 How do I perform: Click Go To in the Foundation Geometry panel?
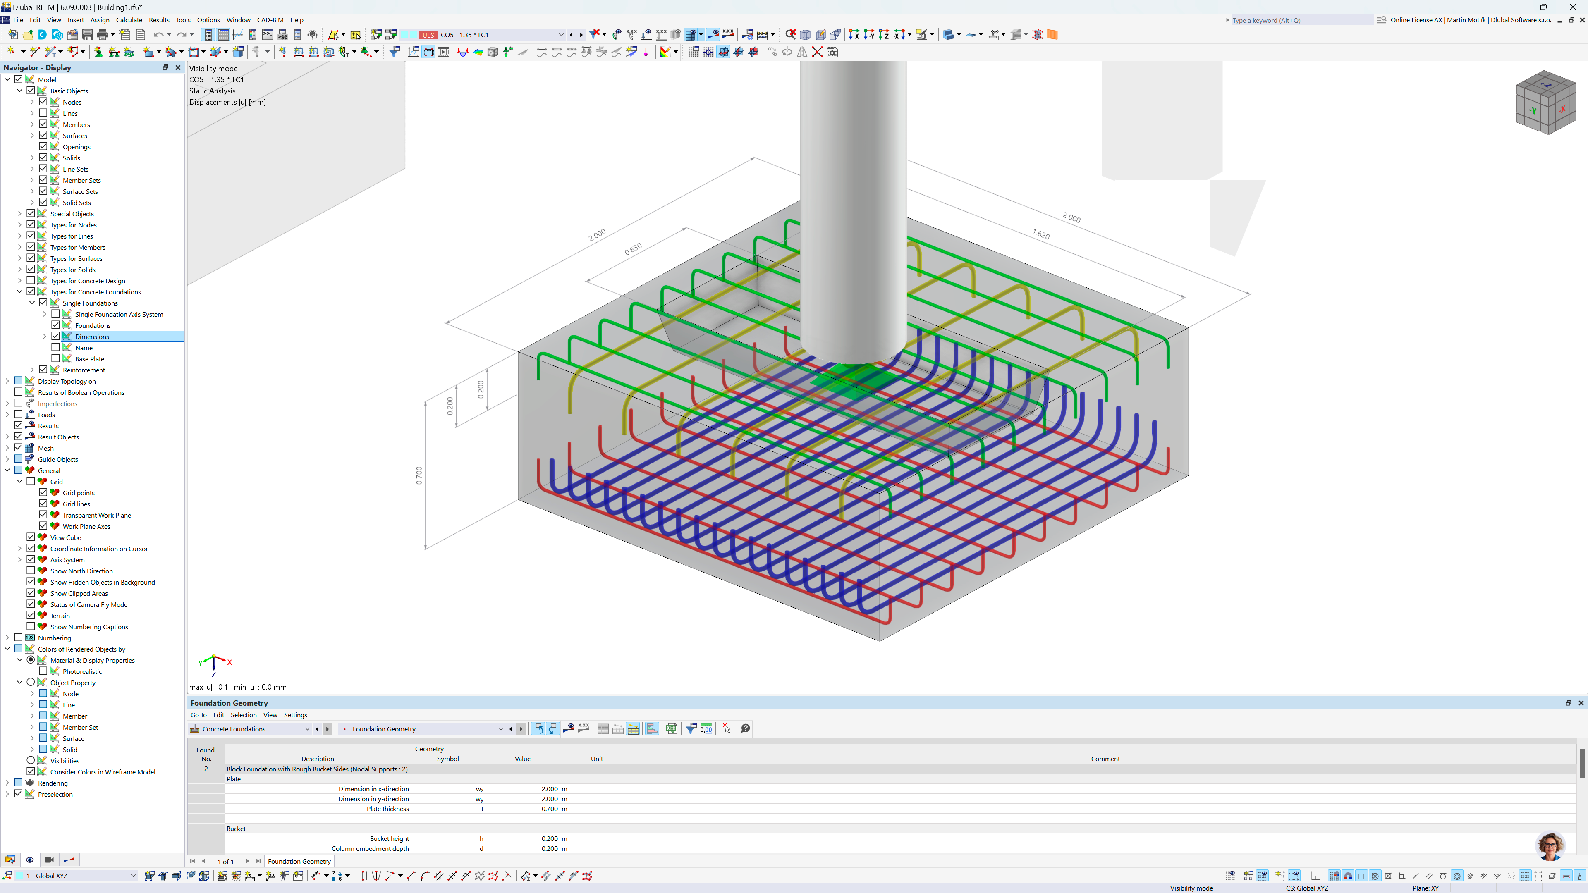(x=198, y=715)
